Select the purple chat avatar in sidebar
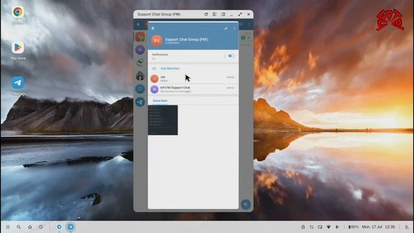The image size is (414, 233). (140, 50)
